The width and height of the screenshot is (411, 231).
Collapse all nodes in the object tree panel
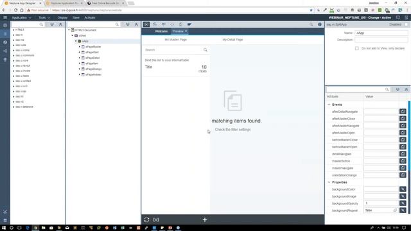click(136, 24)
